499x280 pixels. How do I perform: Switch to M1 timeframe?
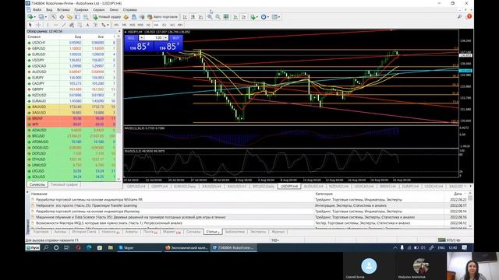pyautogui.click(x=116, y=25)
